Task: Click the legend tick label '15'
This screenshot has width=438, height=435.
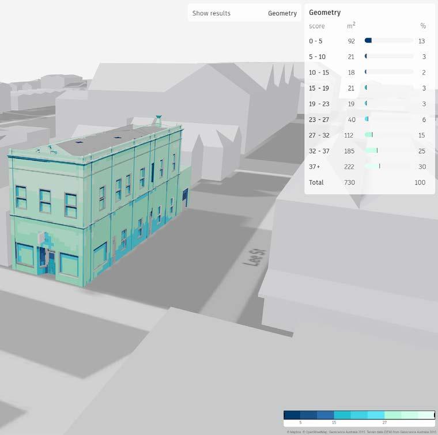Action: click(334, 423)
